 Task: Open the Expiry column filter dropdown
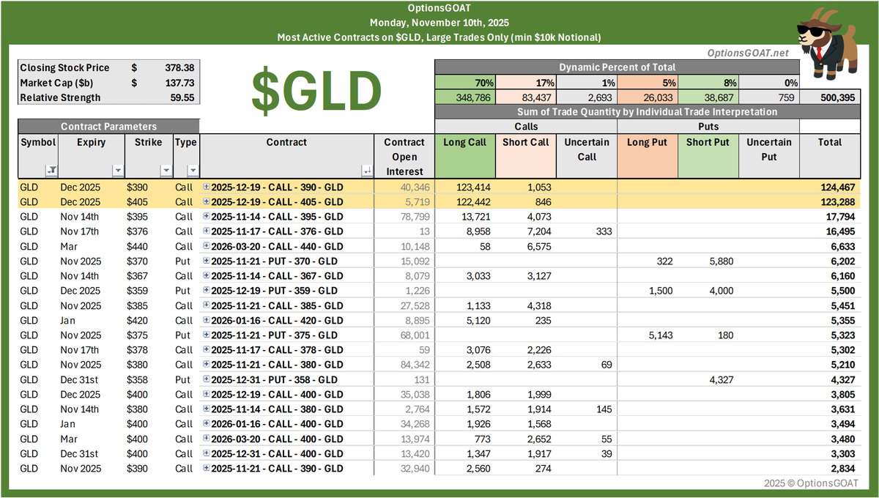pos(118,171)
